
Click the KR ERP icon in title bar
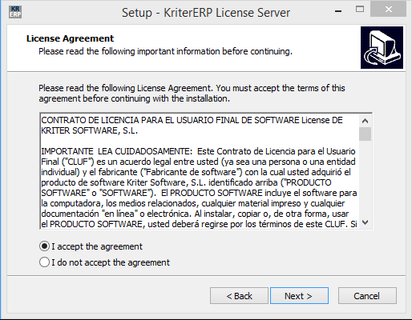point(15,12)
